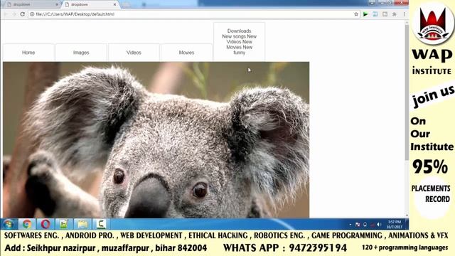Open Chrome from the taskbar

point(27,224)
